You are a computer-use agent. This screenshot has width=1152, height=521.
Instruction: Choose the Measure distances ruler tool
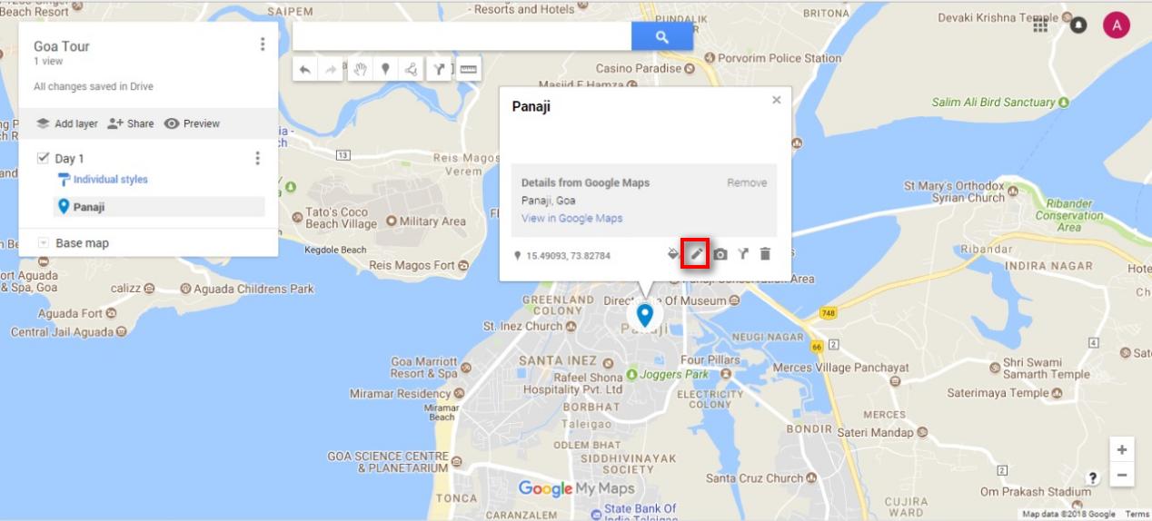point(468,69)
